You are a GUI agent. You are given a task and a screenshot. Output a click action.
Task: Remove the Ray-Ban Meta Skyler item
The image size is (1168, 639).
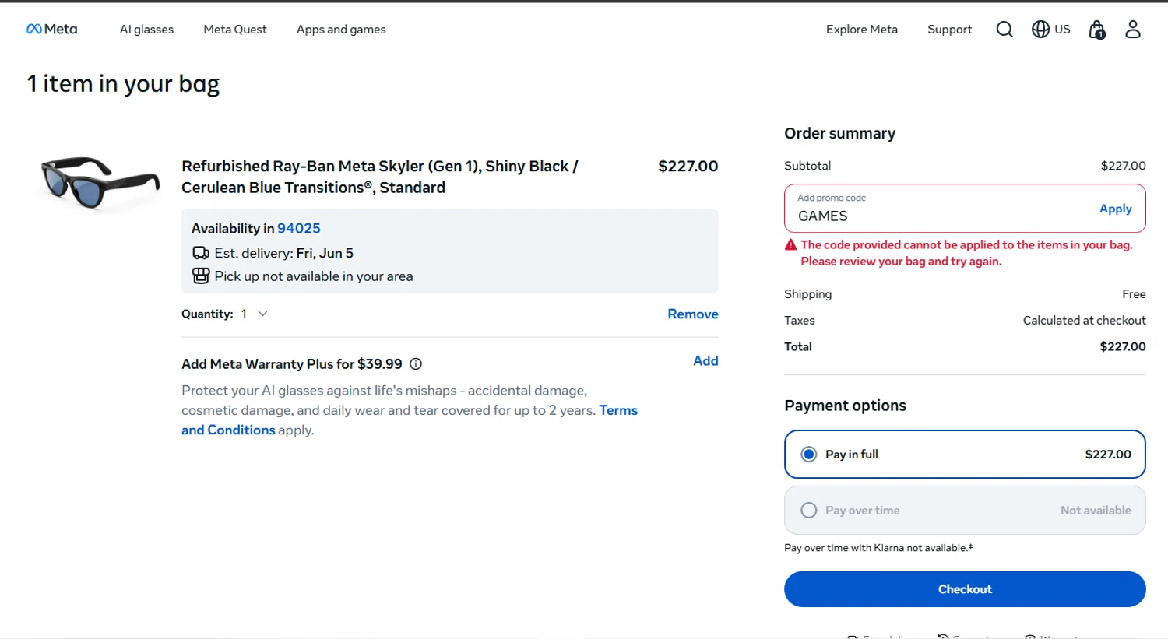click(x=692, y=314)
